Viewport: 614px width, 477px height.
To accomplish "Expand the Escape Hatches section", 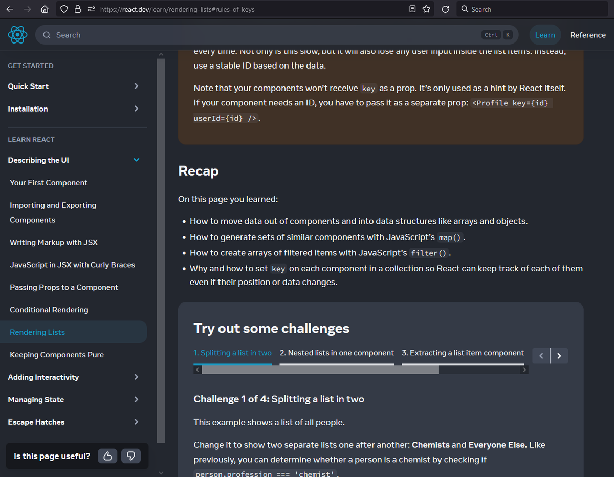I will (136, 422).
